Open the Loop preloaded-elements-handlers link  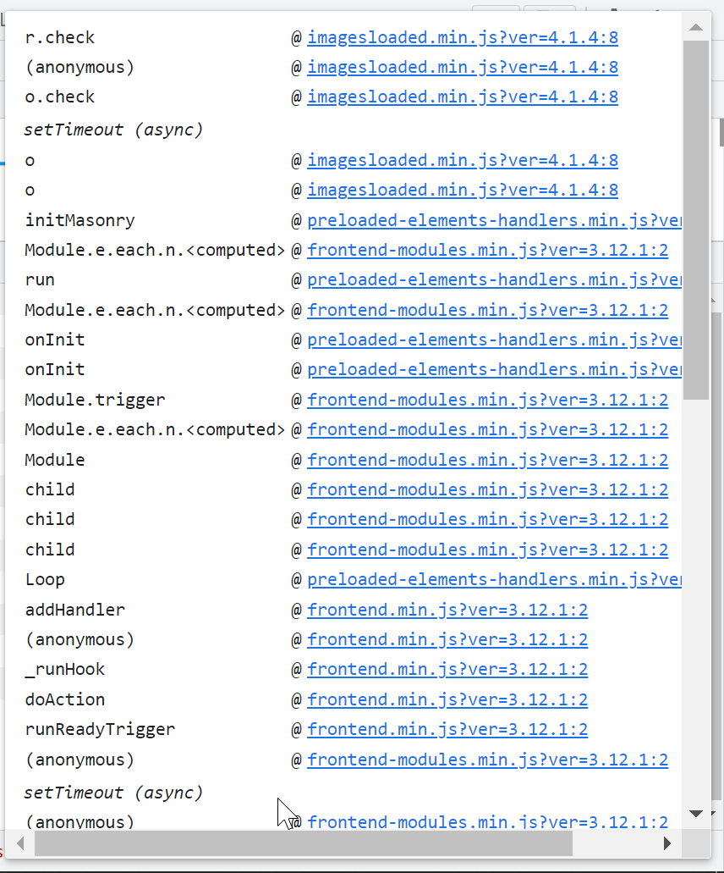494,579
